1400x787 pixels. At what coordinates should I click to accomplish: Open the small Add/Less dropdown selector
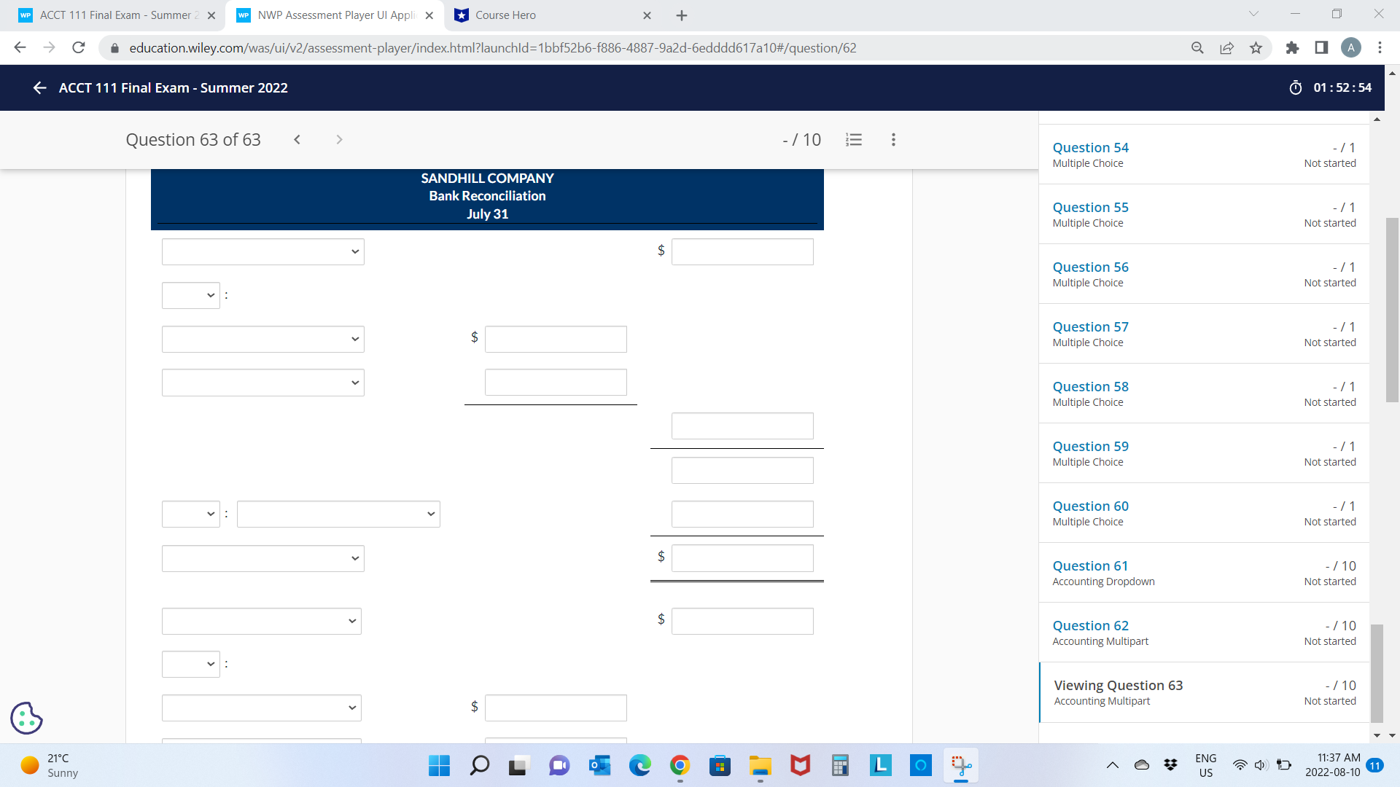[190, 295]
